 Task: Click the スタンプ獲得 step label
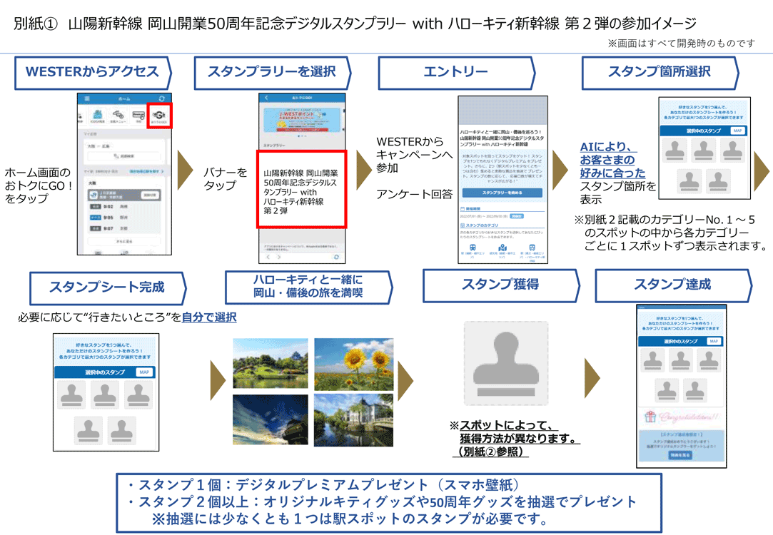pos(502,285)
